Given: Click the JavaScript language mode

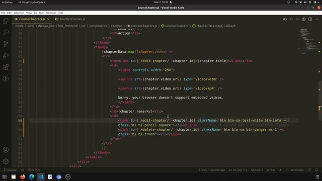Looking at the screenshot, I should (295, 170).
